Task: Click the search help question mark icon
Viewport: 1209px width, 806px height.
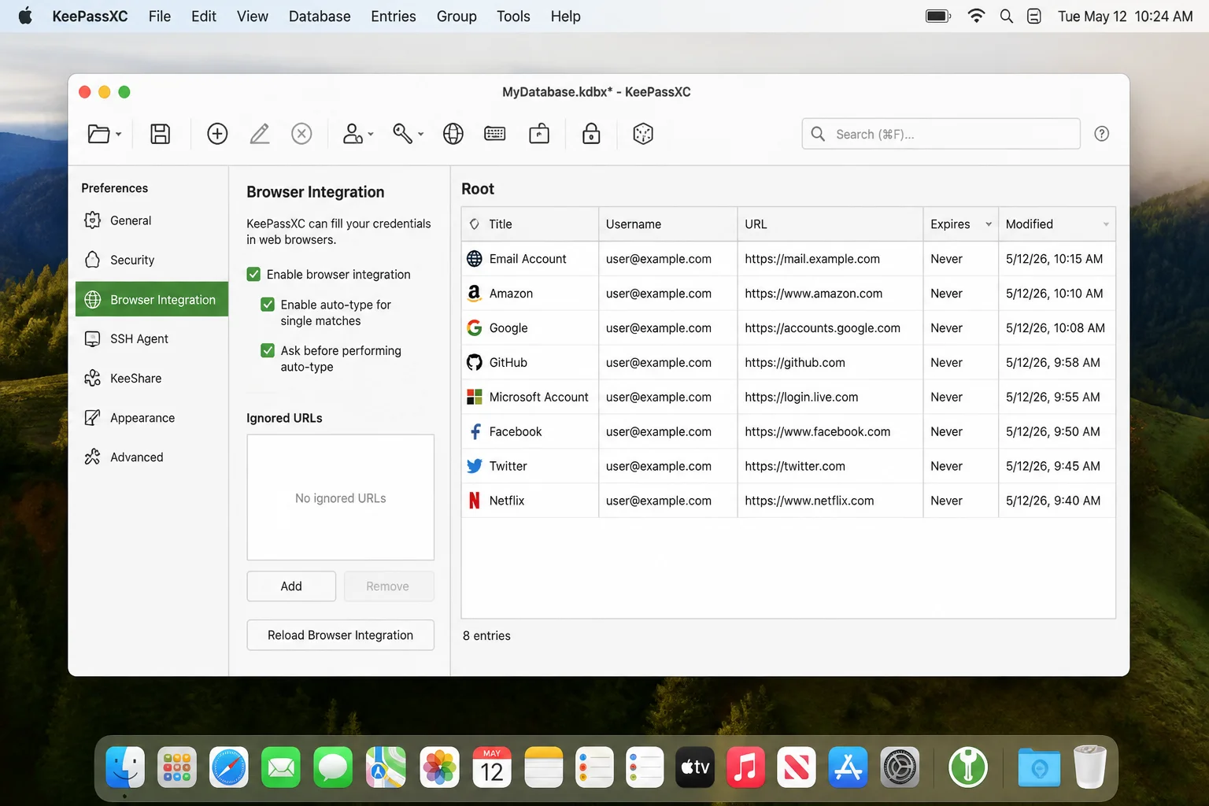Action: 1102,134
